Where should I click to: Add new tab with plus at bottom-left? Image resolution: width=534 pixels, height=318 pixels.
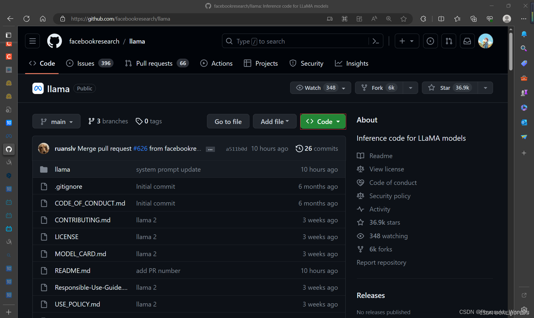[x=9, y=312]
